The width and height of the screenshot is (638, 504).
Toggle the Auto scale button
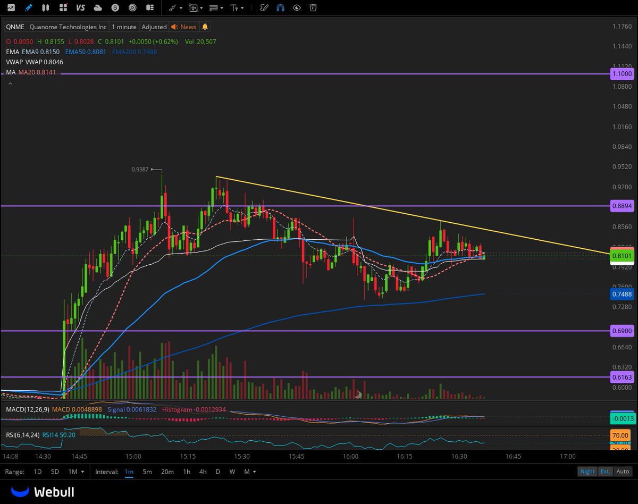[x=623, y=472]
